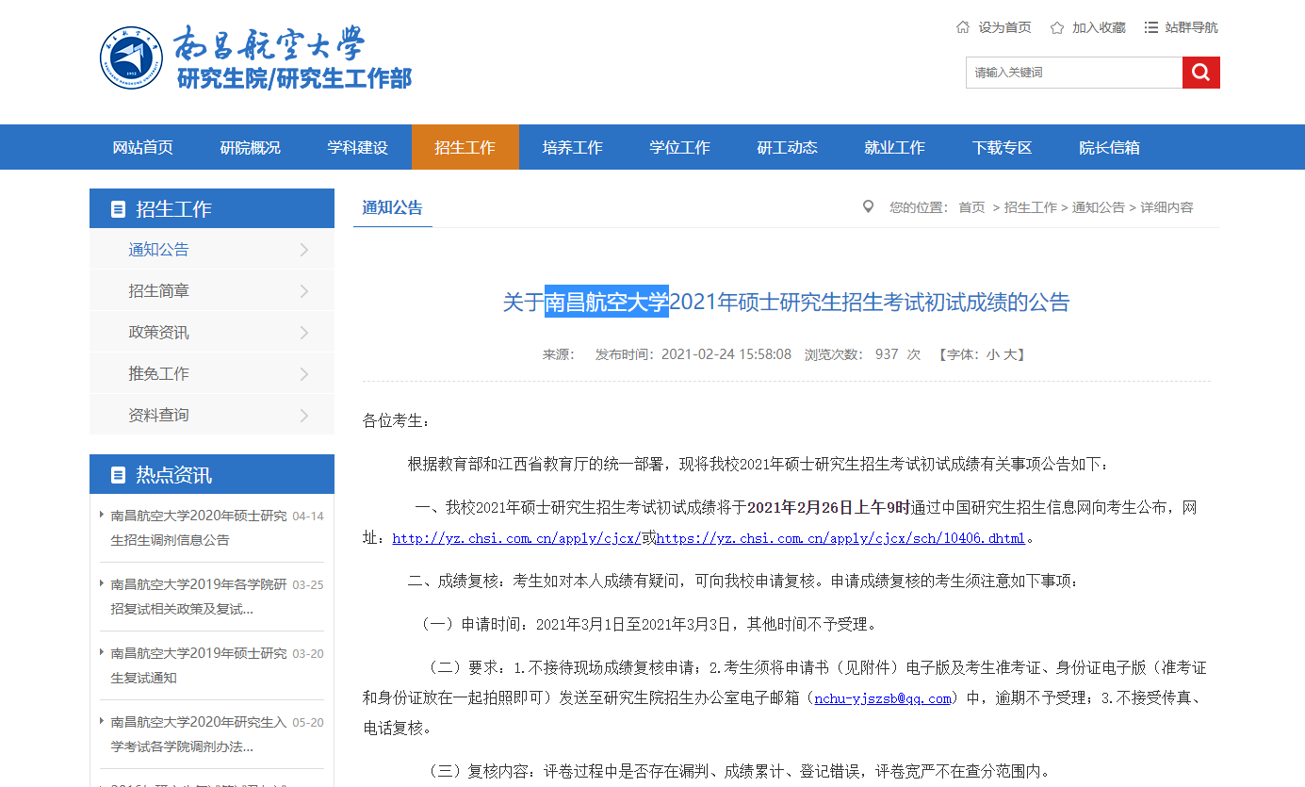Viewport: 1305px width, 787px height.
Task: Click the university logo emblem top left
Action: click(132, 57)
